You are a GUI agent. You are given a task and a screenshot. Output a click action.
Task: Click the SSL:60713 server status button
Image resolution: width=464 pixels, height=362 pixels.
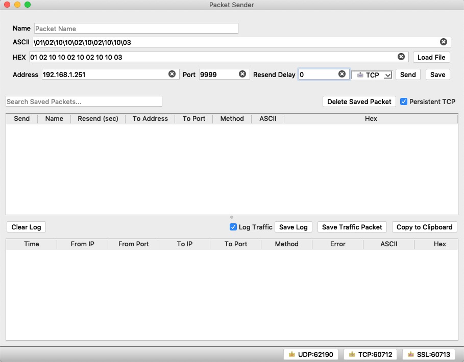[x=429, y=354]
